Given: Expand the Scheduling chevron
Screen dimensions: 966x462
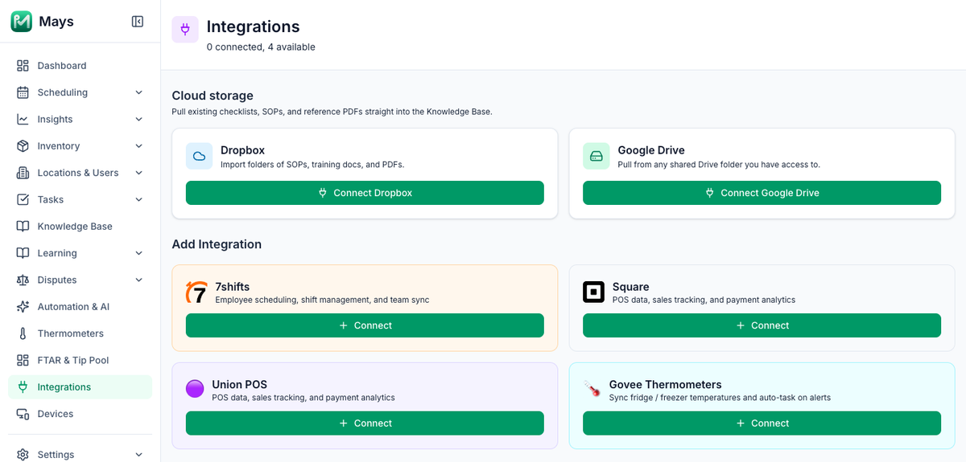Looking at the screenshot, I should point(138,92).
